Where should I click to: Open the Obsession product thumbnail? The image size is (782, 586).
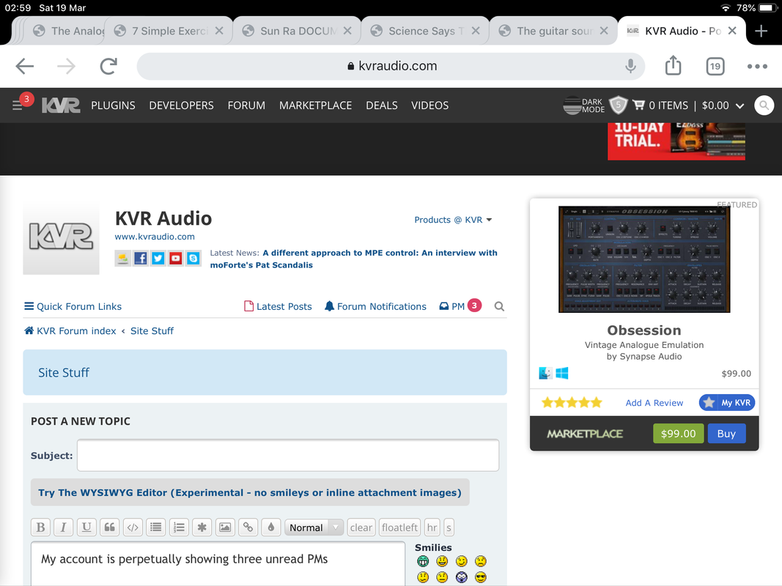point(644,259)
